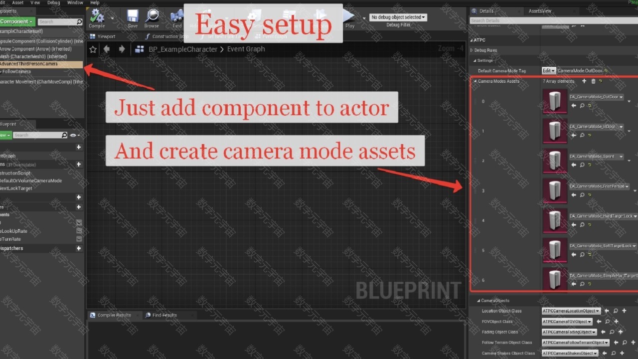Click BP_ExampleCharacter in the breadcrumb

coord(182,49)
